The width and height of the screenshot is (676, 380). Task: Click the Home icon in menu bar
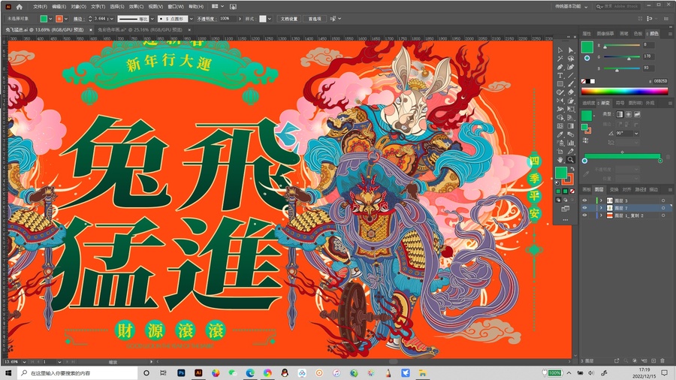[19, 7]
